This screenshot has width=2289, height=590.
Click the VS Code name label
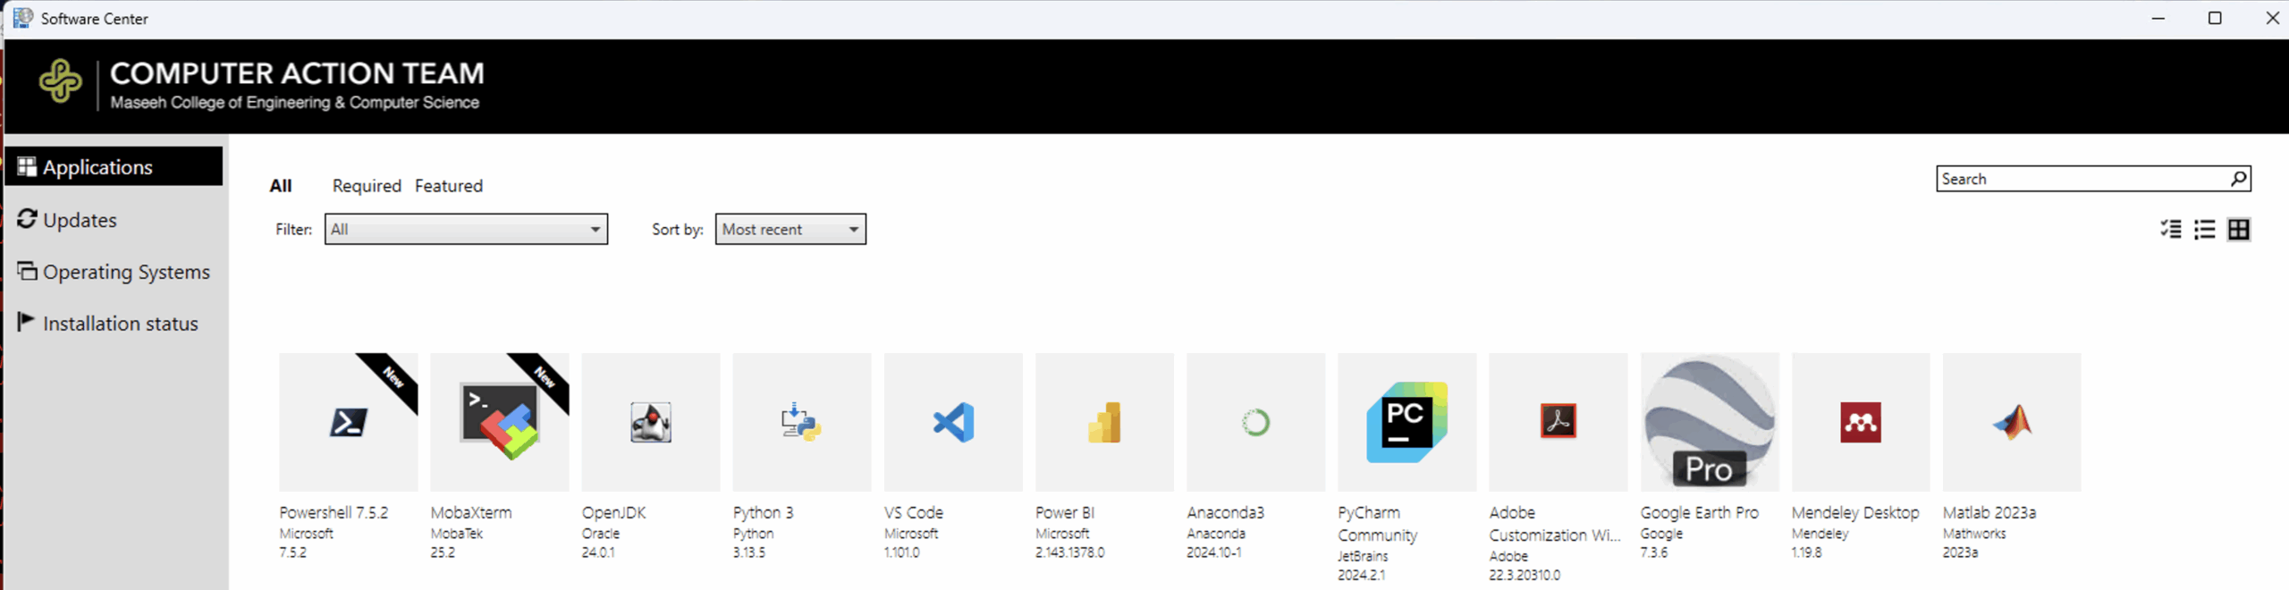pos(914,513)
